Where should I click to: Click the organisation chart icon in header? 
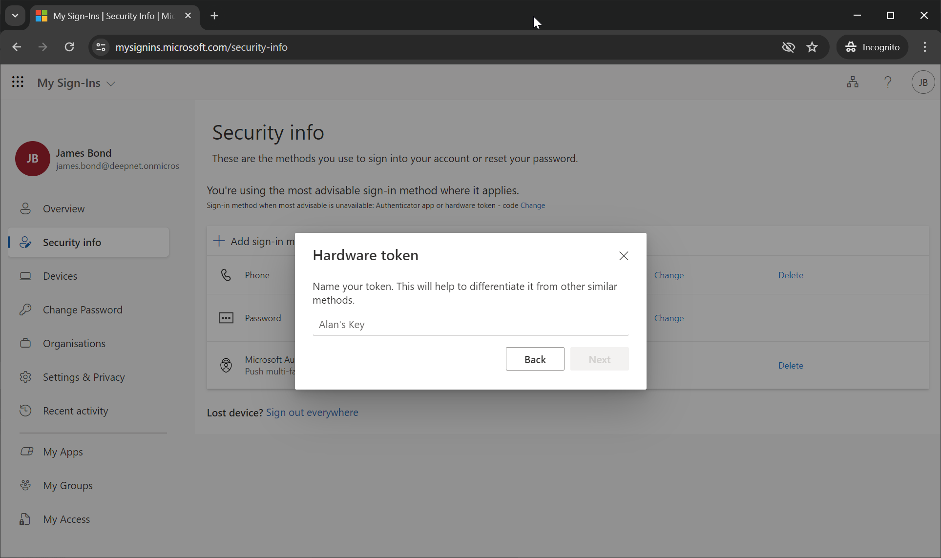pyautogui.click(x=853, y=82)
